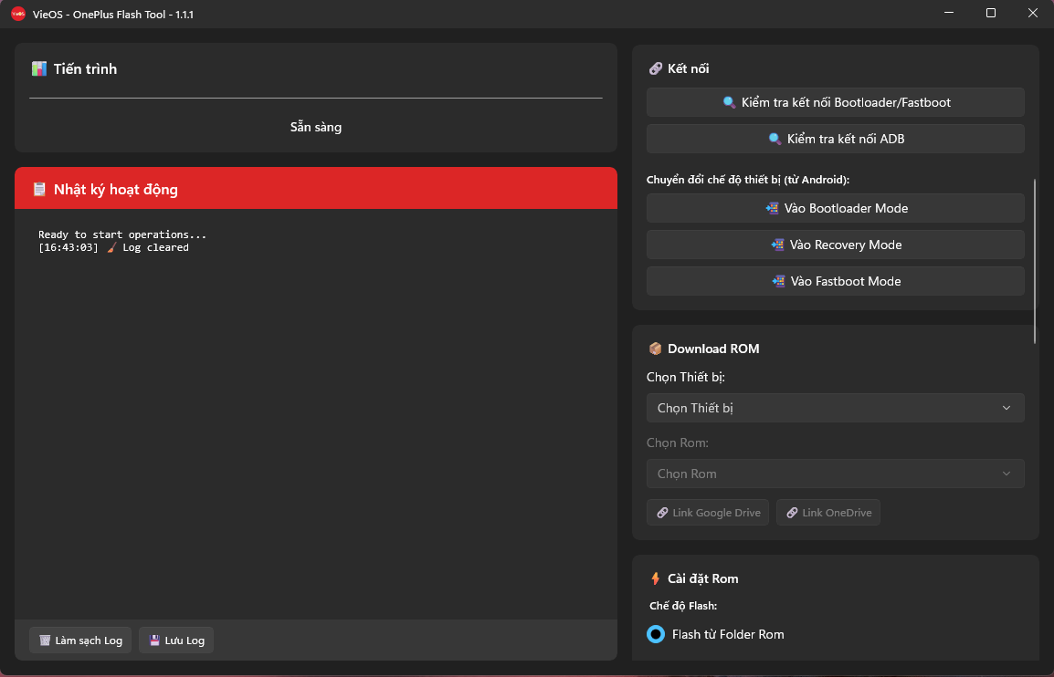The image size is (1054, 677).
Task: Click the broom icon in Log cleared line
Action: (x=111, y=247)
